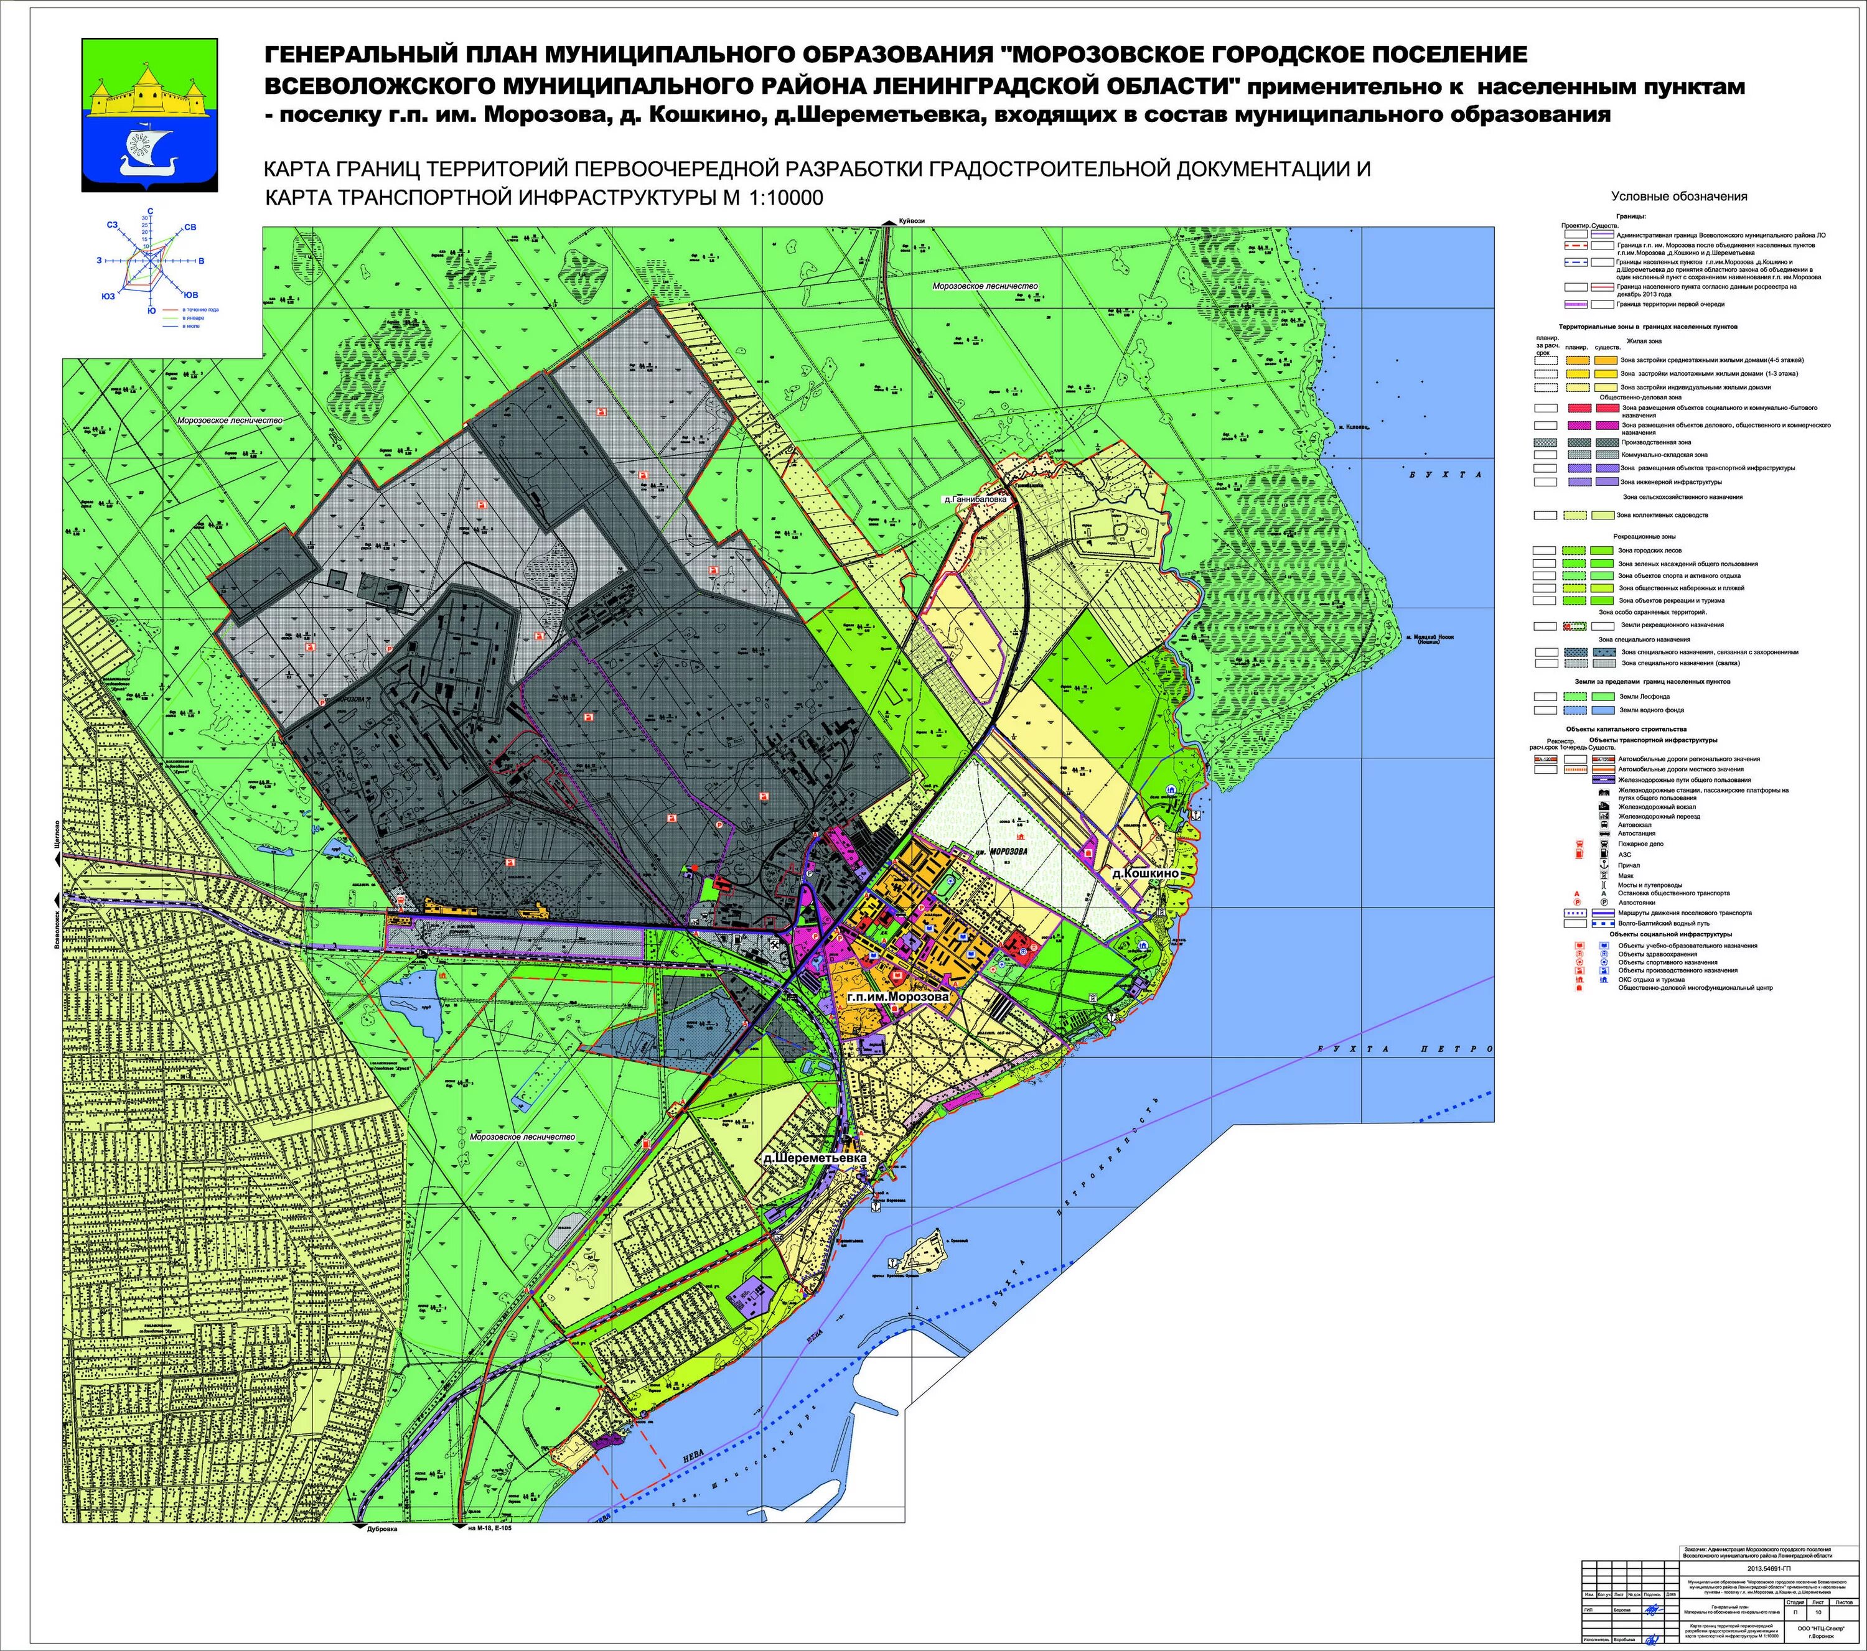This screenshot has height=1651, width=1867.
Task: Click the black anchor Причал legend icon
Action: click(x=1604, y=866)
